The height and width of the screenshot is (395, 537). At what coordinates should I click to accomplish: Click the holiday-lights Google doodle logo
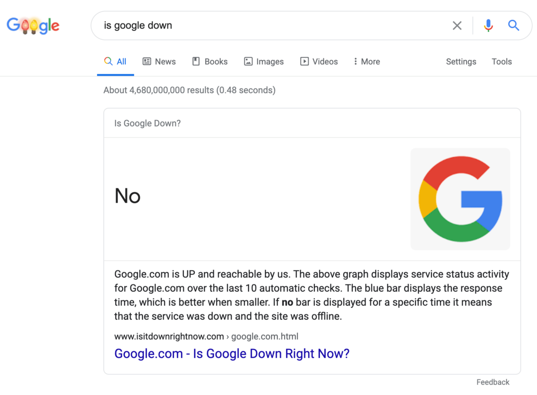point(33,26)
